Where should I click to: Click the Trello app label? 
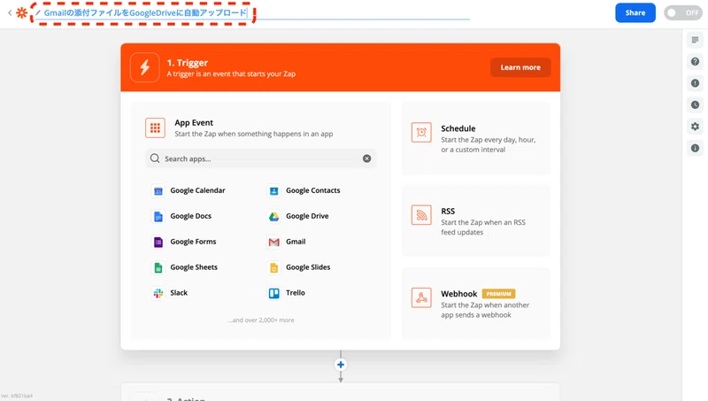click(x=296, y=293)
